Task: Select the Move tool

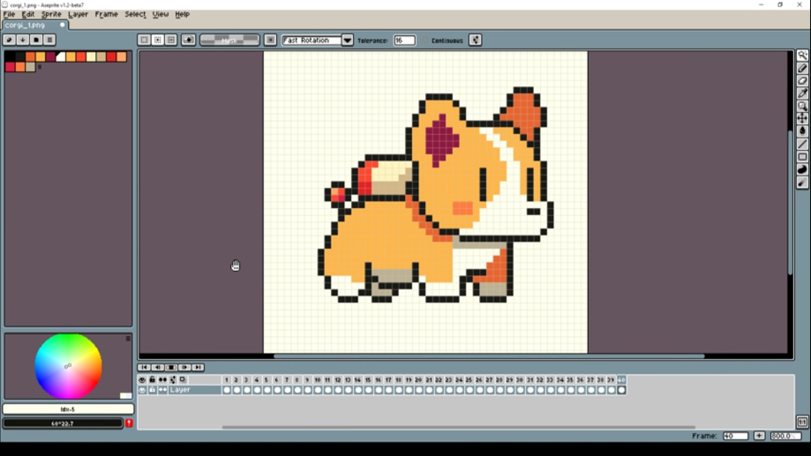Action: coord(802,119)
